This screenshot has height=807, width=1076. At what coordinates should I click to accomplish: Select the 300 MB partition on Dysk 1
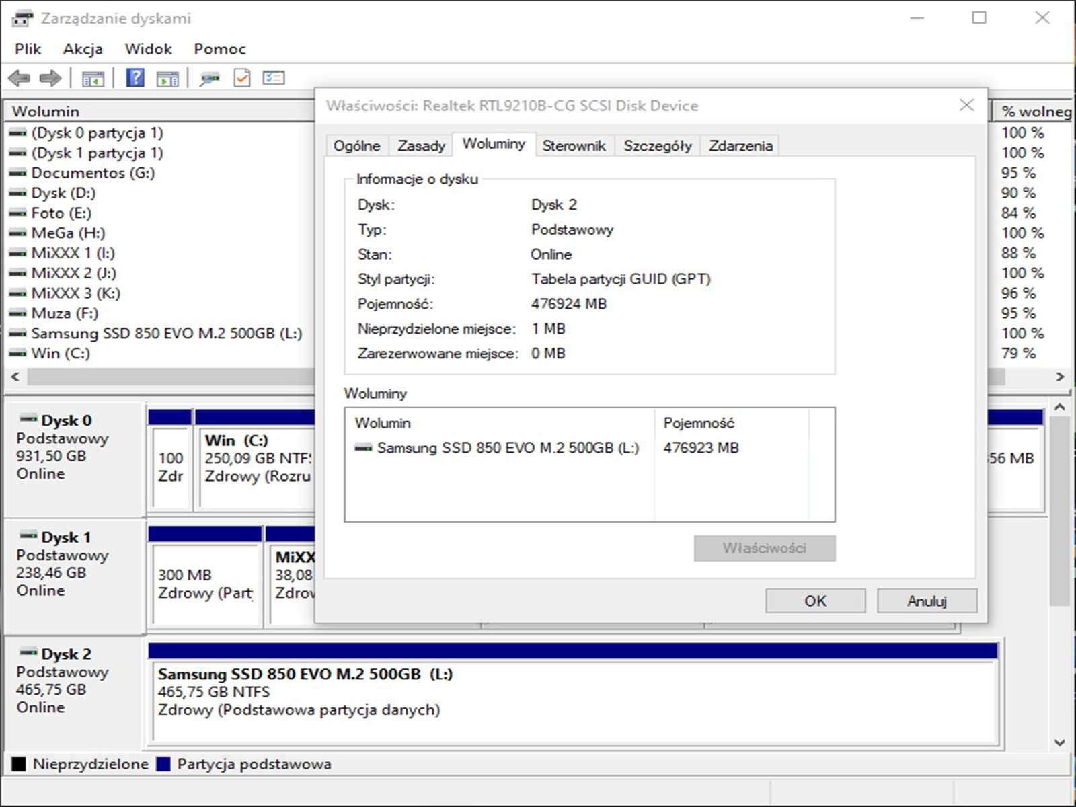coord(205,576)
